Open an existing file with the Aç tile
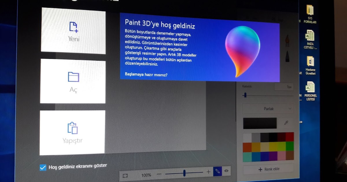This screenshot has height=182, width=347. [x=73, y=81]
